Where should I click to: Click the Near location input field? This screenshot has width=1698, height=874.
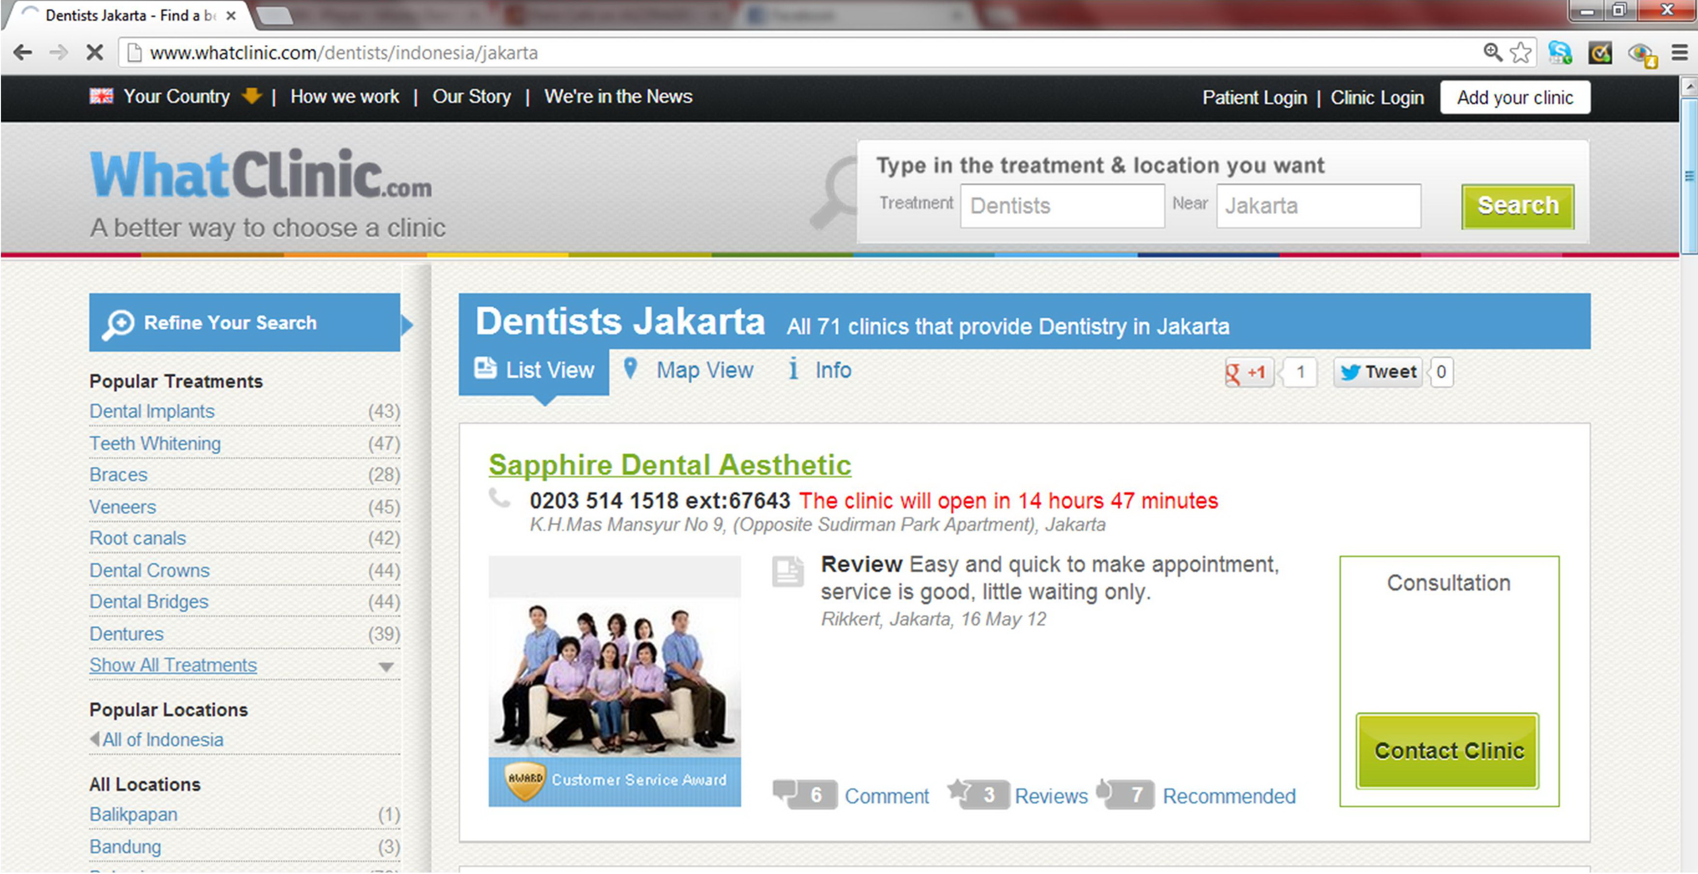tap(1319, 206)
